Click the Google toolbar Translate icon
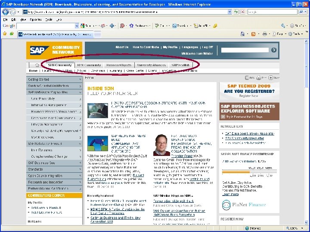Screen dimensions: 310x232 click(174, 26)
